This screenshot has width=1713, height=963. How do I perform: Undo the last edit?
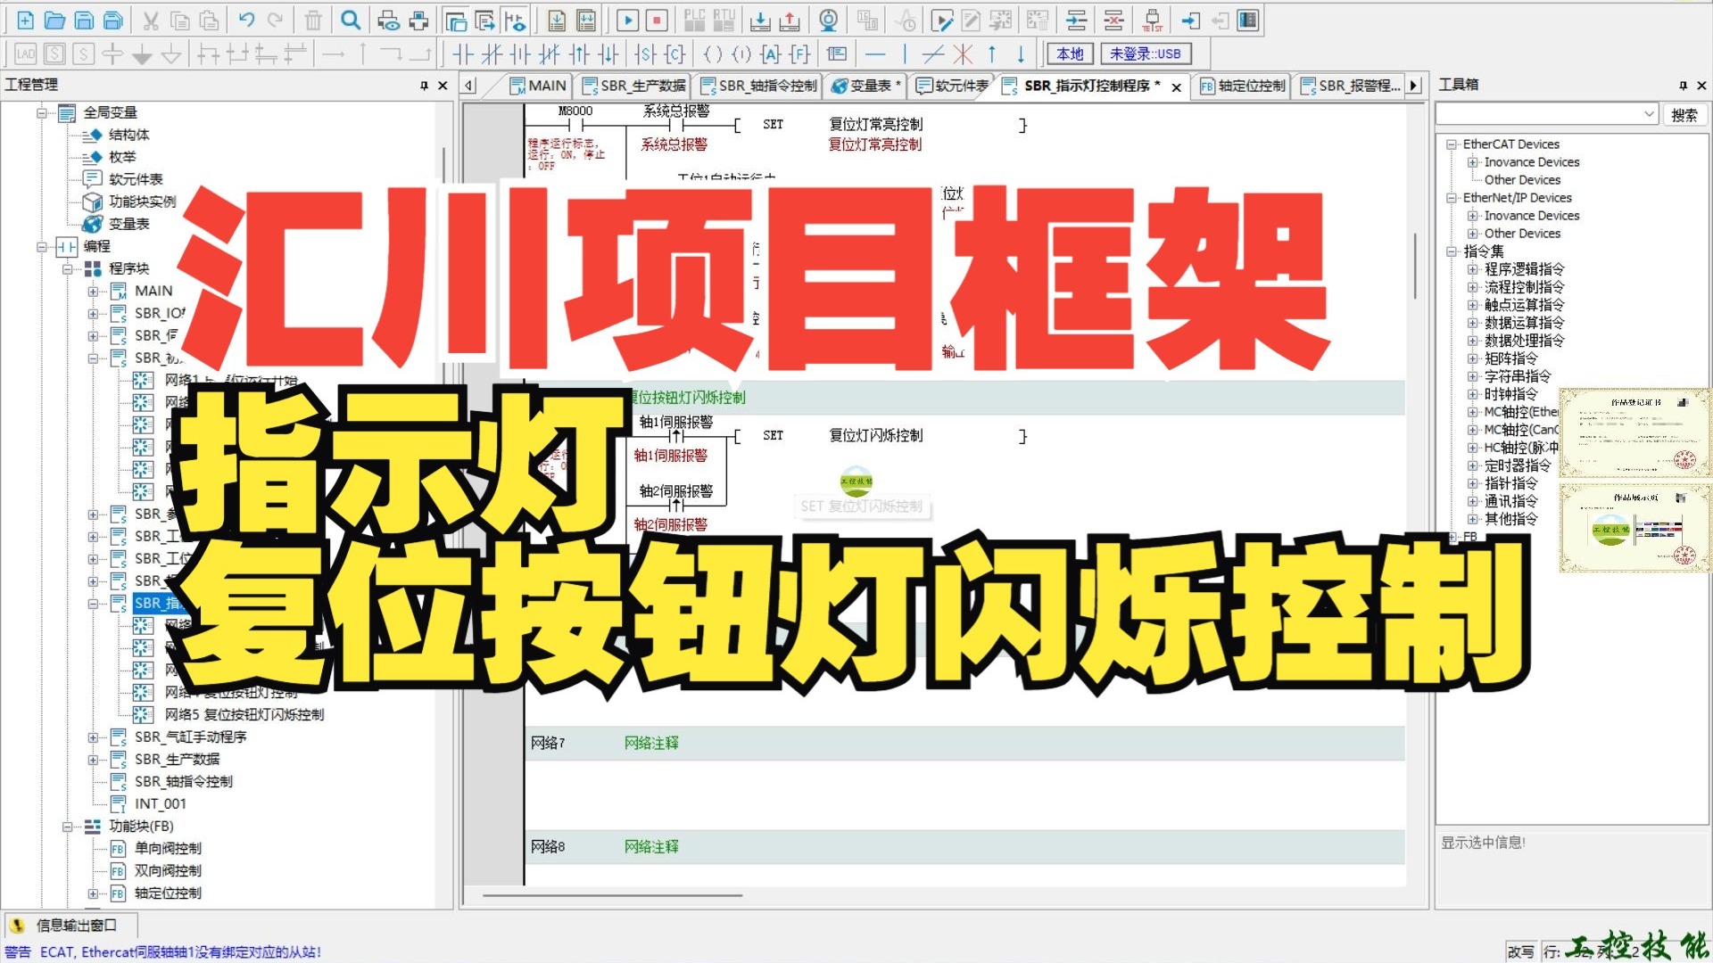[x=246, y=20]
